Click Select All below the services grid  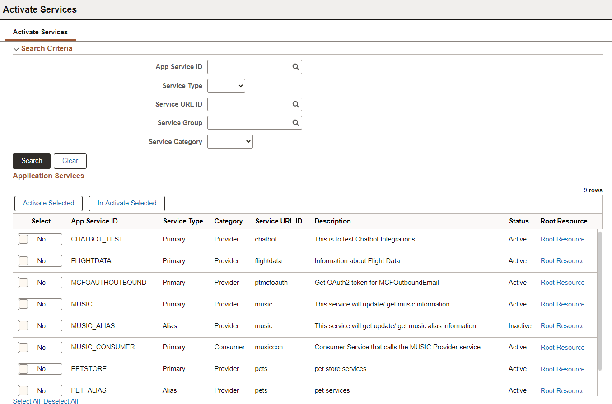pyautogui.click(x=26, y=401)
